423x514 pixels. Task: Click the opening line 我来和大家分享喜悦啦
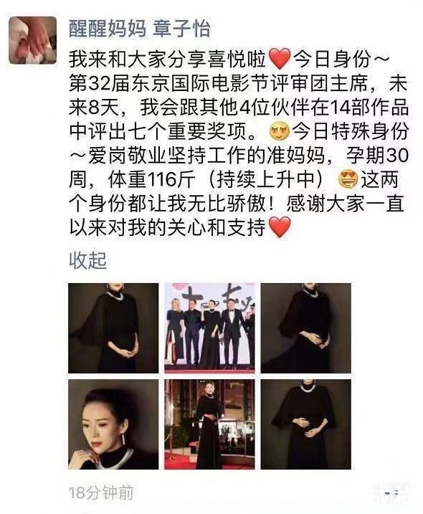(x=167, y=60)
